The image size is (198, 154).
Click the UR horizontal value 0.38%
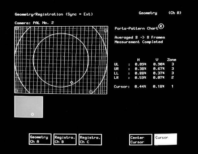pyautogui.click(x=141, y=69)
